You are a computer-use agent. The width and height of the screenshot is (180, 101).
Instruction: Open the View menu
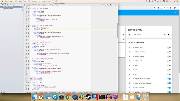click(29, 1)
